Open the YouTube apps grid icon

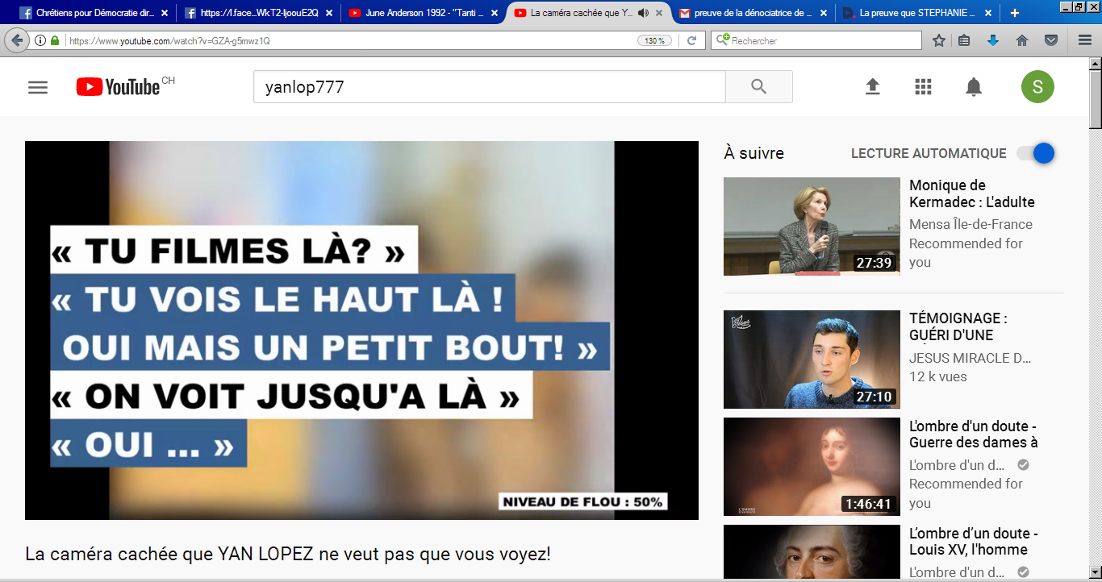point(923,87)
